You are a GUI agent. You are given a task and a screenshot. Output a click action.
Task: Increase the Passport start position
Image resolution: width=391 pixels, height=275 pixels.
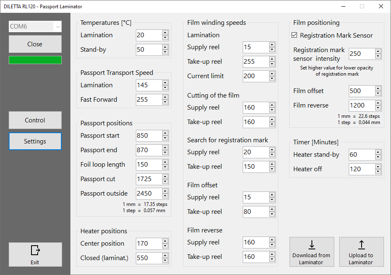(165, 133)
